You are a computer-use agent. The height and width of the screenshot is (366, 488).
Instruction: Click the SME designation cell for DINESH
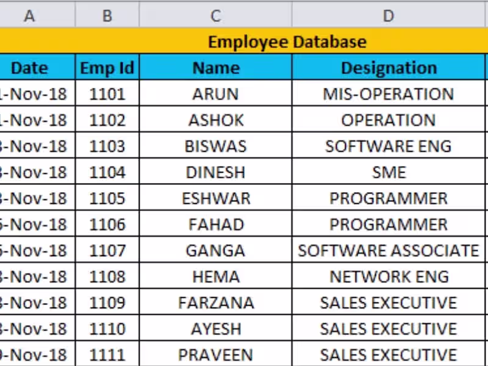pyautogui.click(x=388, y=172)
